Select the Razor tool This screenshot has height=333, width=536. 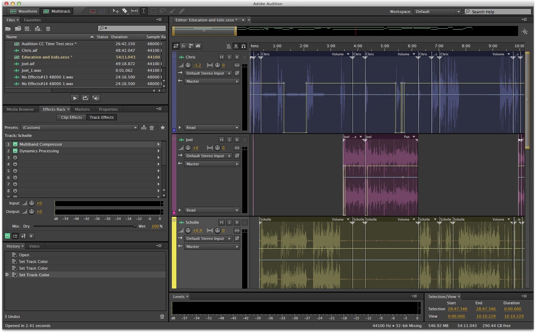coord(125,11)
